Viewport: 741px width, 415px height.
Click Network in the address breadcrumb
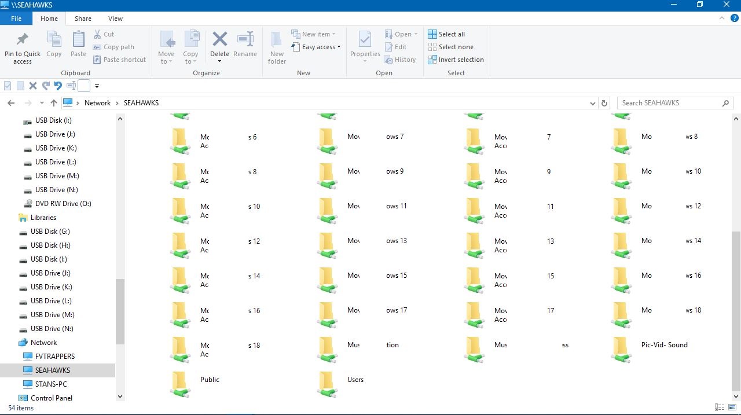(x=97, y=103)
